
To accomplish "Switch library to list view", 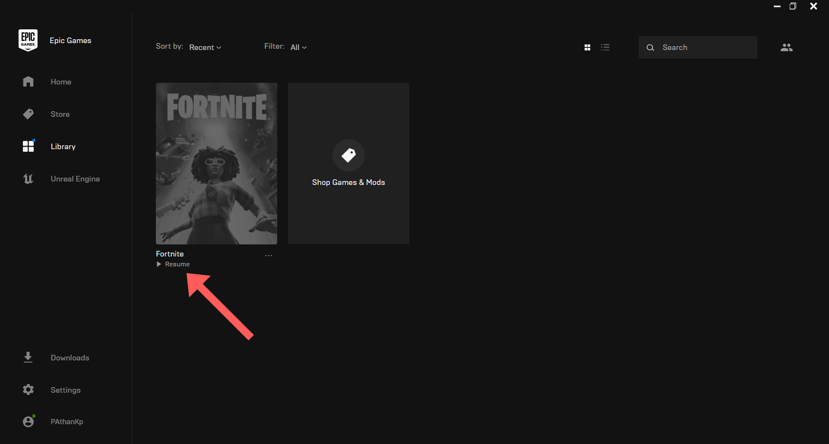I will coord(605,47).
